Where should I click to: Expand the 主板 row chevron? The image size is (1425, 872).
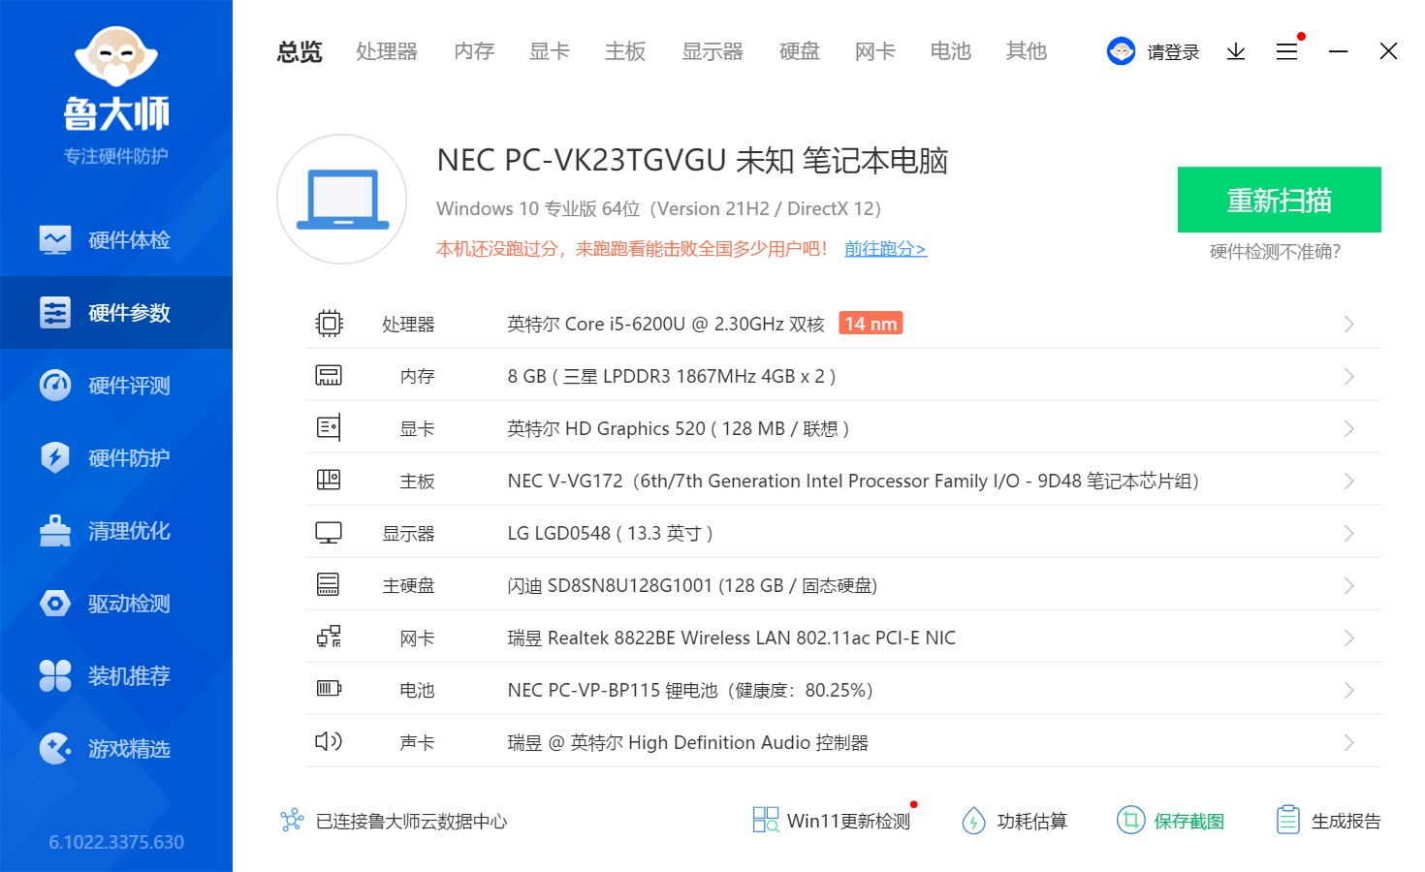(1348, 481)
